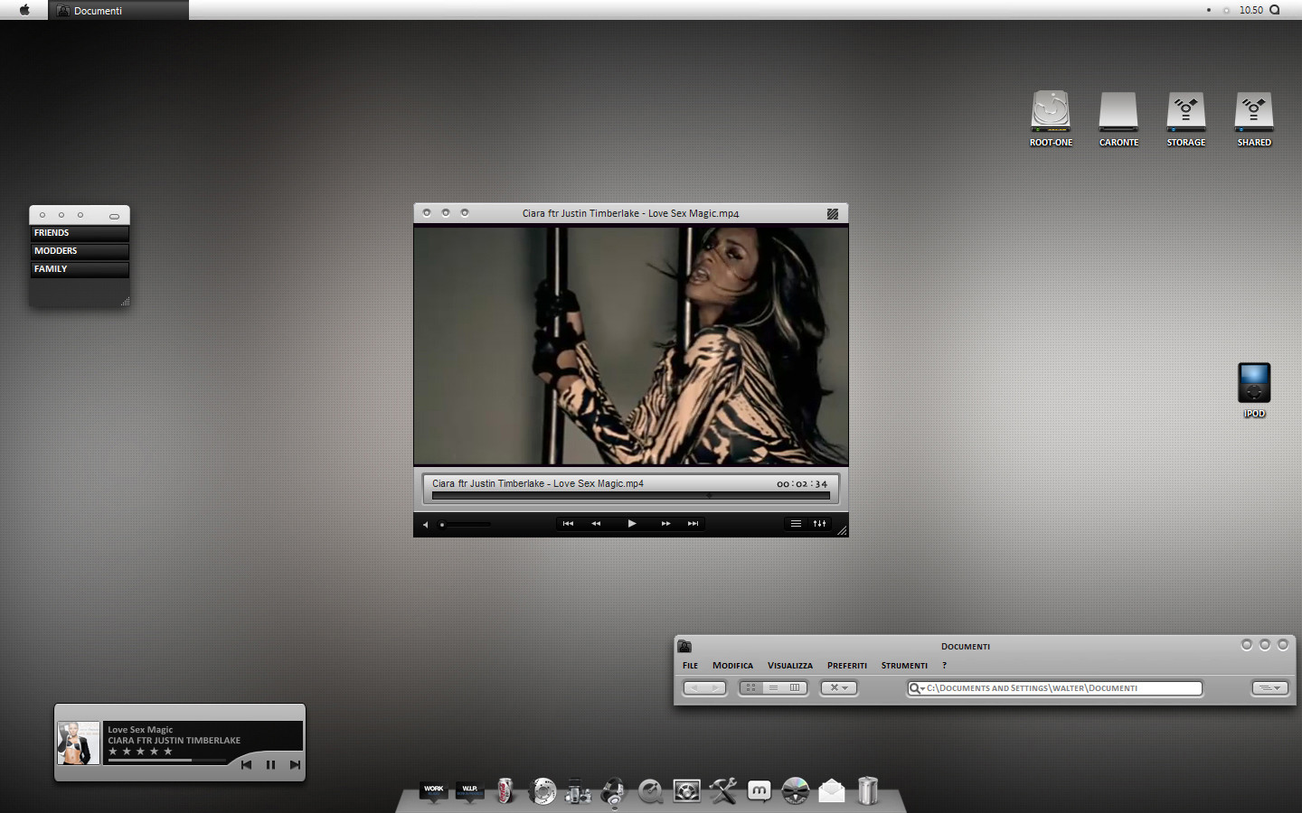The width and height of the screenshot is (1302, 813).
Task: Click the music widget progress bar
Action: click(167, 761)
